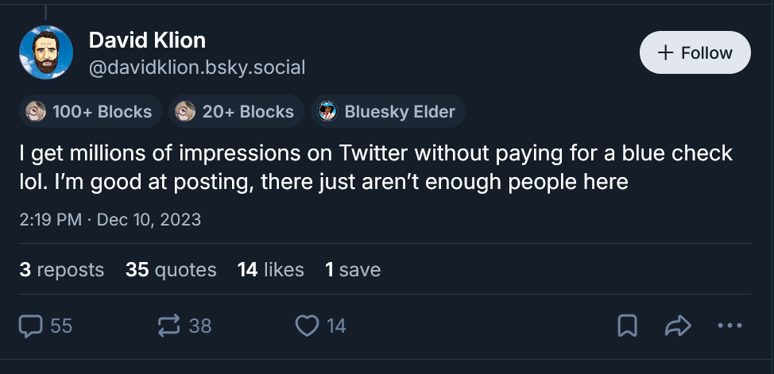View the 14 likes list

coord(270,270)
